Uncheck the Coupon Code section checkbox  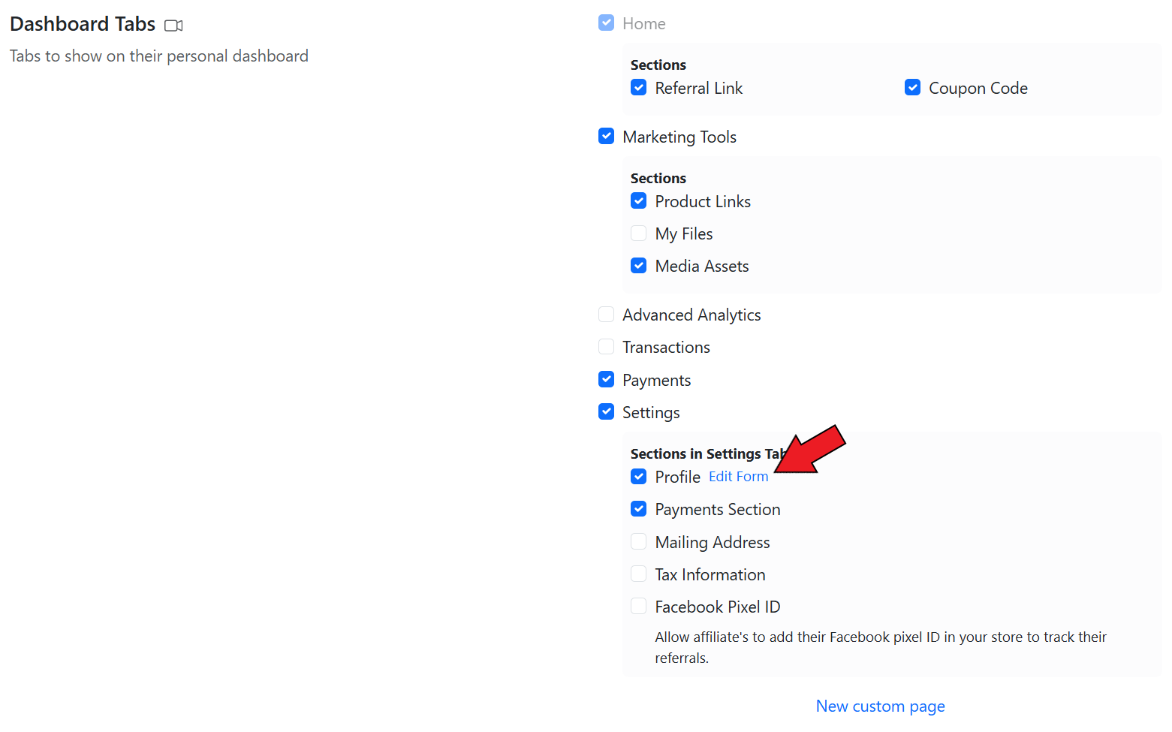[912, 88]
